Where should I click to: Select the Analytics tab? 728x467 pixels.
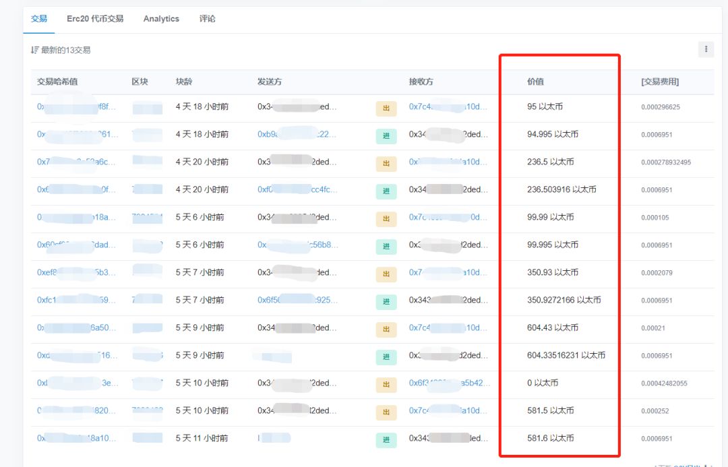[x=161, y=19]
